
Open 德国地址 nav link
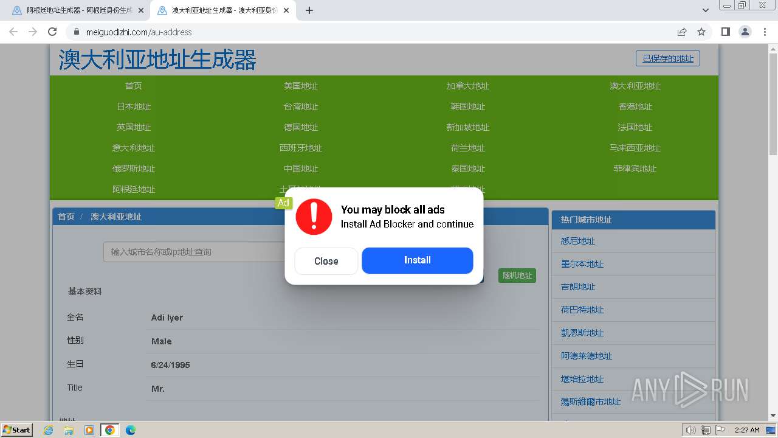[x=301, y=127]
